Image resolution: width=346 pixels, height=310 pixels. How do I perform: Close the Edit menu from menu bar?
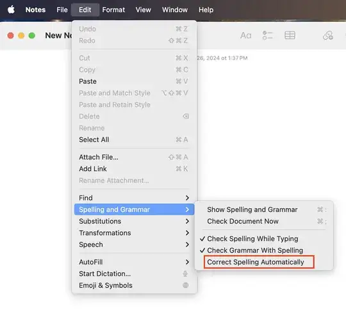(85, 10)
